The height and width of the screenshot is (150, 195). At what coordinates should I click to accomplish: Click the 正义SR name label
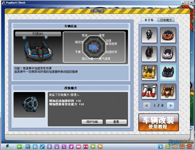tap(38, 34)
